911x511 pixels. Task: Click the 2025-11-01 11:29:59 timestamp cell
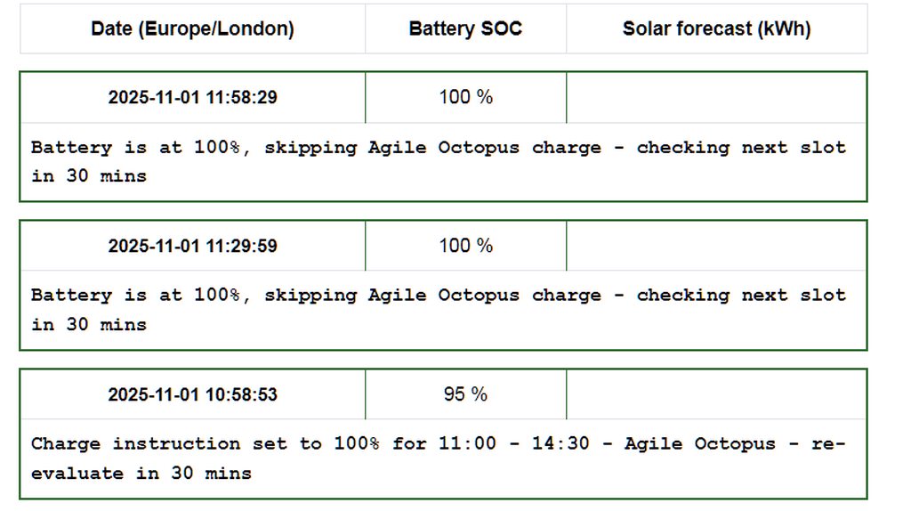coord(192,247)
